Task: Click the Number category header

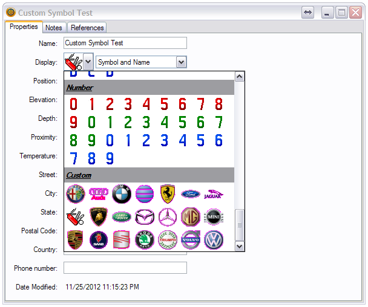Action: point(149,88)
